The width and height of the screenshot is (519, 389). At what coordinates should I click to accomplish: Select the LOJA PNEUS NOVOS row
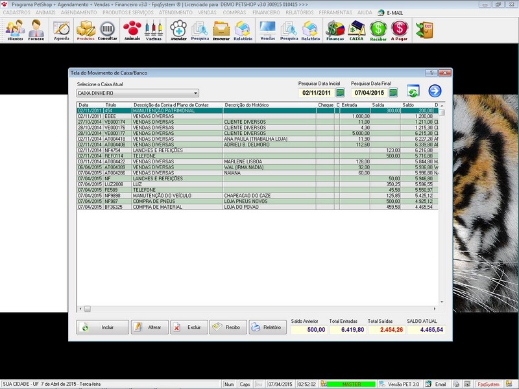click(x=258, y=201)
